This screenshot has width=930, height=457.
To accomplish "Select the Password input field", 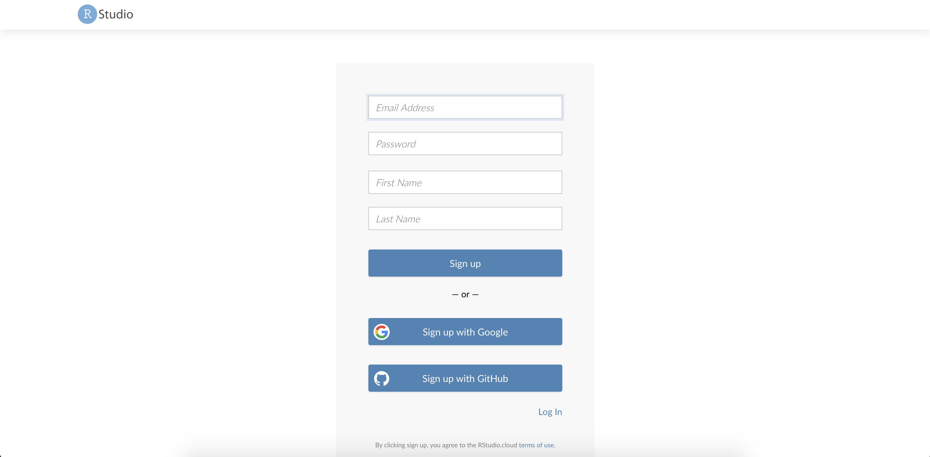I will pos(465,144).
